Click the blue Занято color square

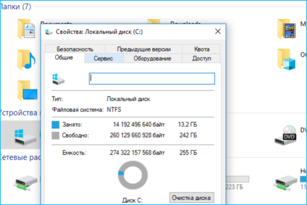point(55,124)
